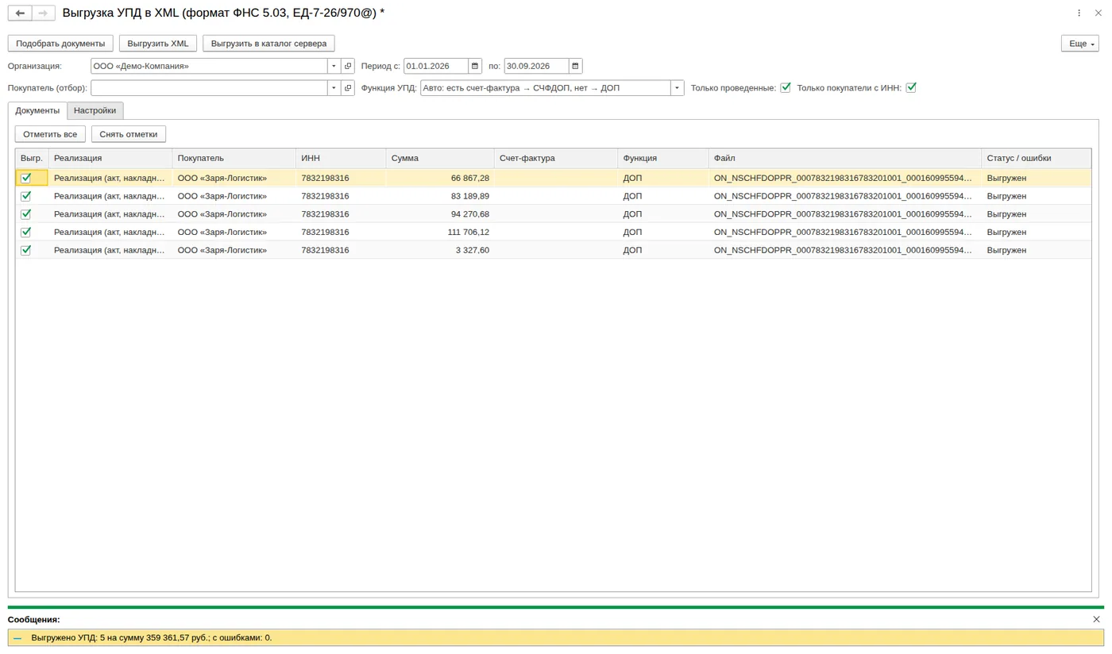Screen dimensions: 1112x654
Task: Go forward using the right arrow button
Action: pyautogui.click(x=44, y=13)
